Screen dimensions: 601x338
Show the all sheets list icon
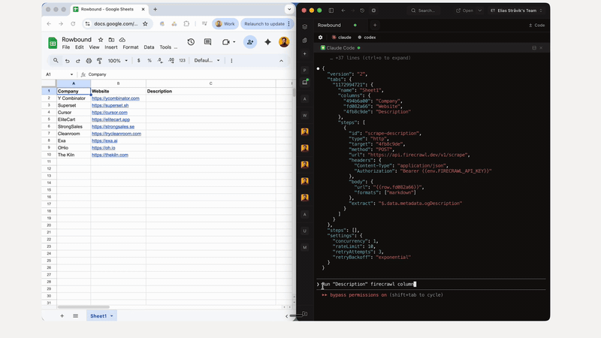click(x=76, y=315)
